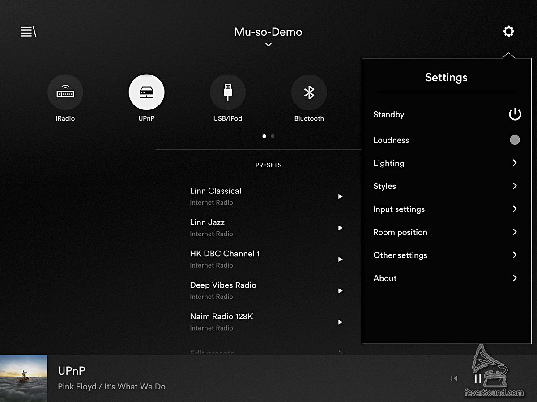The width and height of the screenshot is (537, 402).
Task: Open Room position settings
Action: [446, 232]
